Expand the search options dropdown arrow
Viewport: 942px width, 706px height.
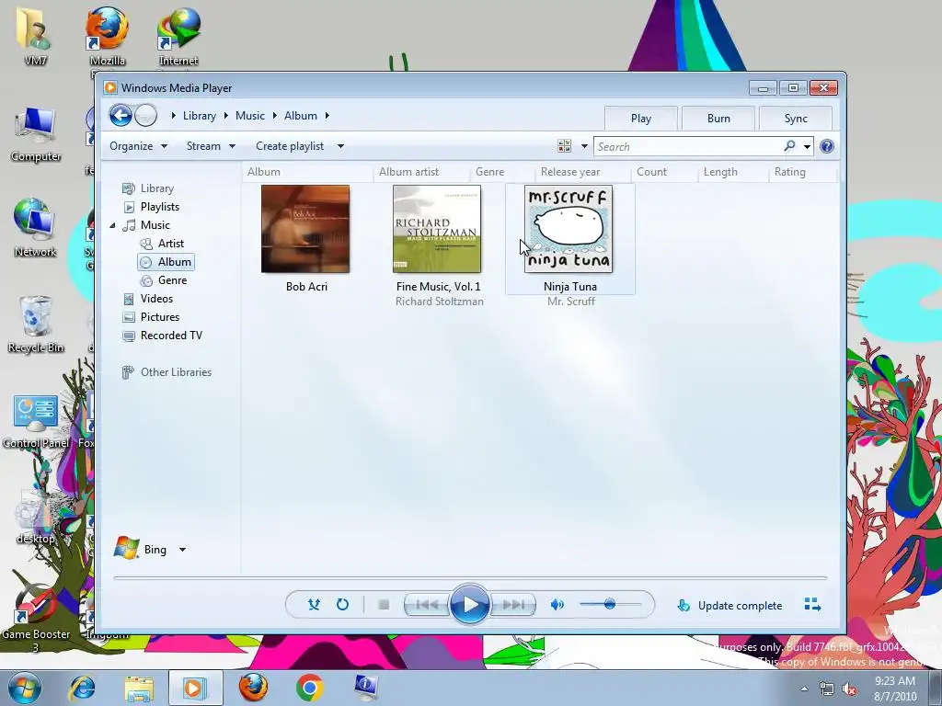[808, 146]
